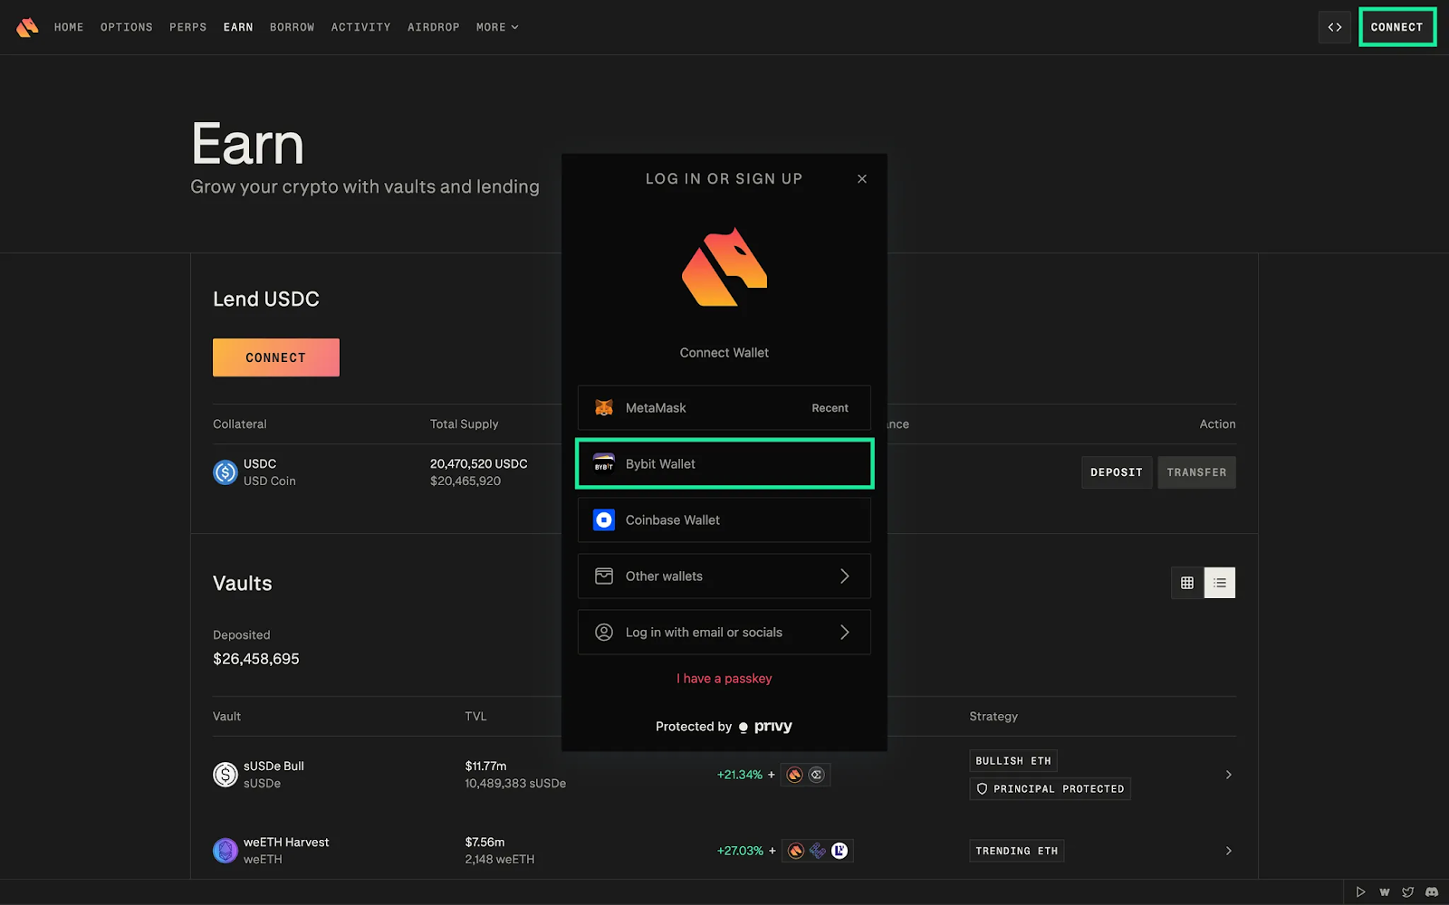This screenshot has width=1449, height=905.
Task: Click the 20,470,520 USDC total supply value
Action: (x=479, y=464)
